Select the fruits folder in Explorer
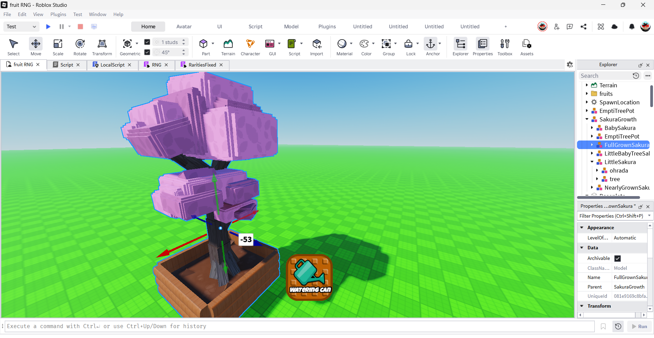654x338 pixels. (x=606, y=94)
